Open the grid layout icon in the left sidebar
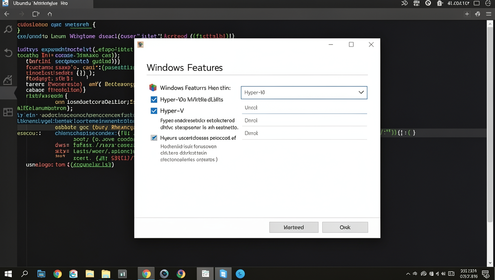The image size is (495, 280). click(8, 112)
